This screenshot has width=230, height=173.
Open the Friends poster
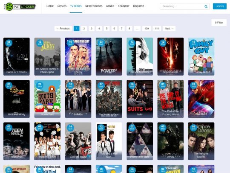pyautogui.click(x=78, y=99)
